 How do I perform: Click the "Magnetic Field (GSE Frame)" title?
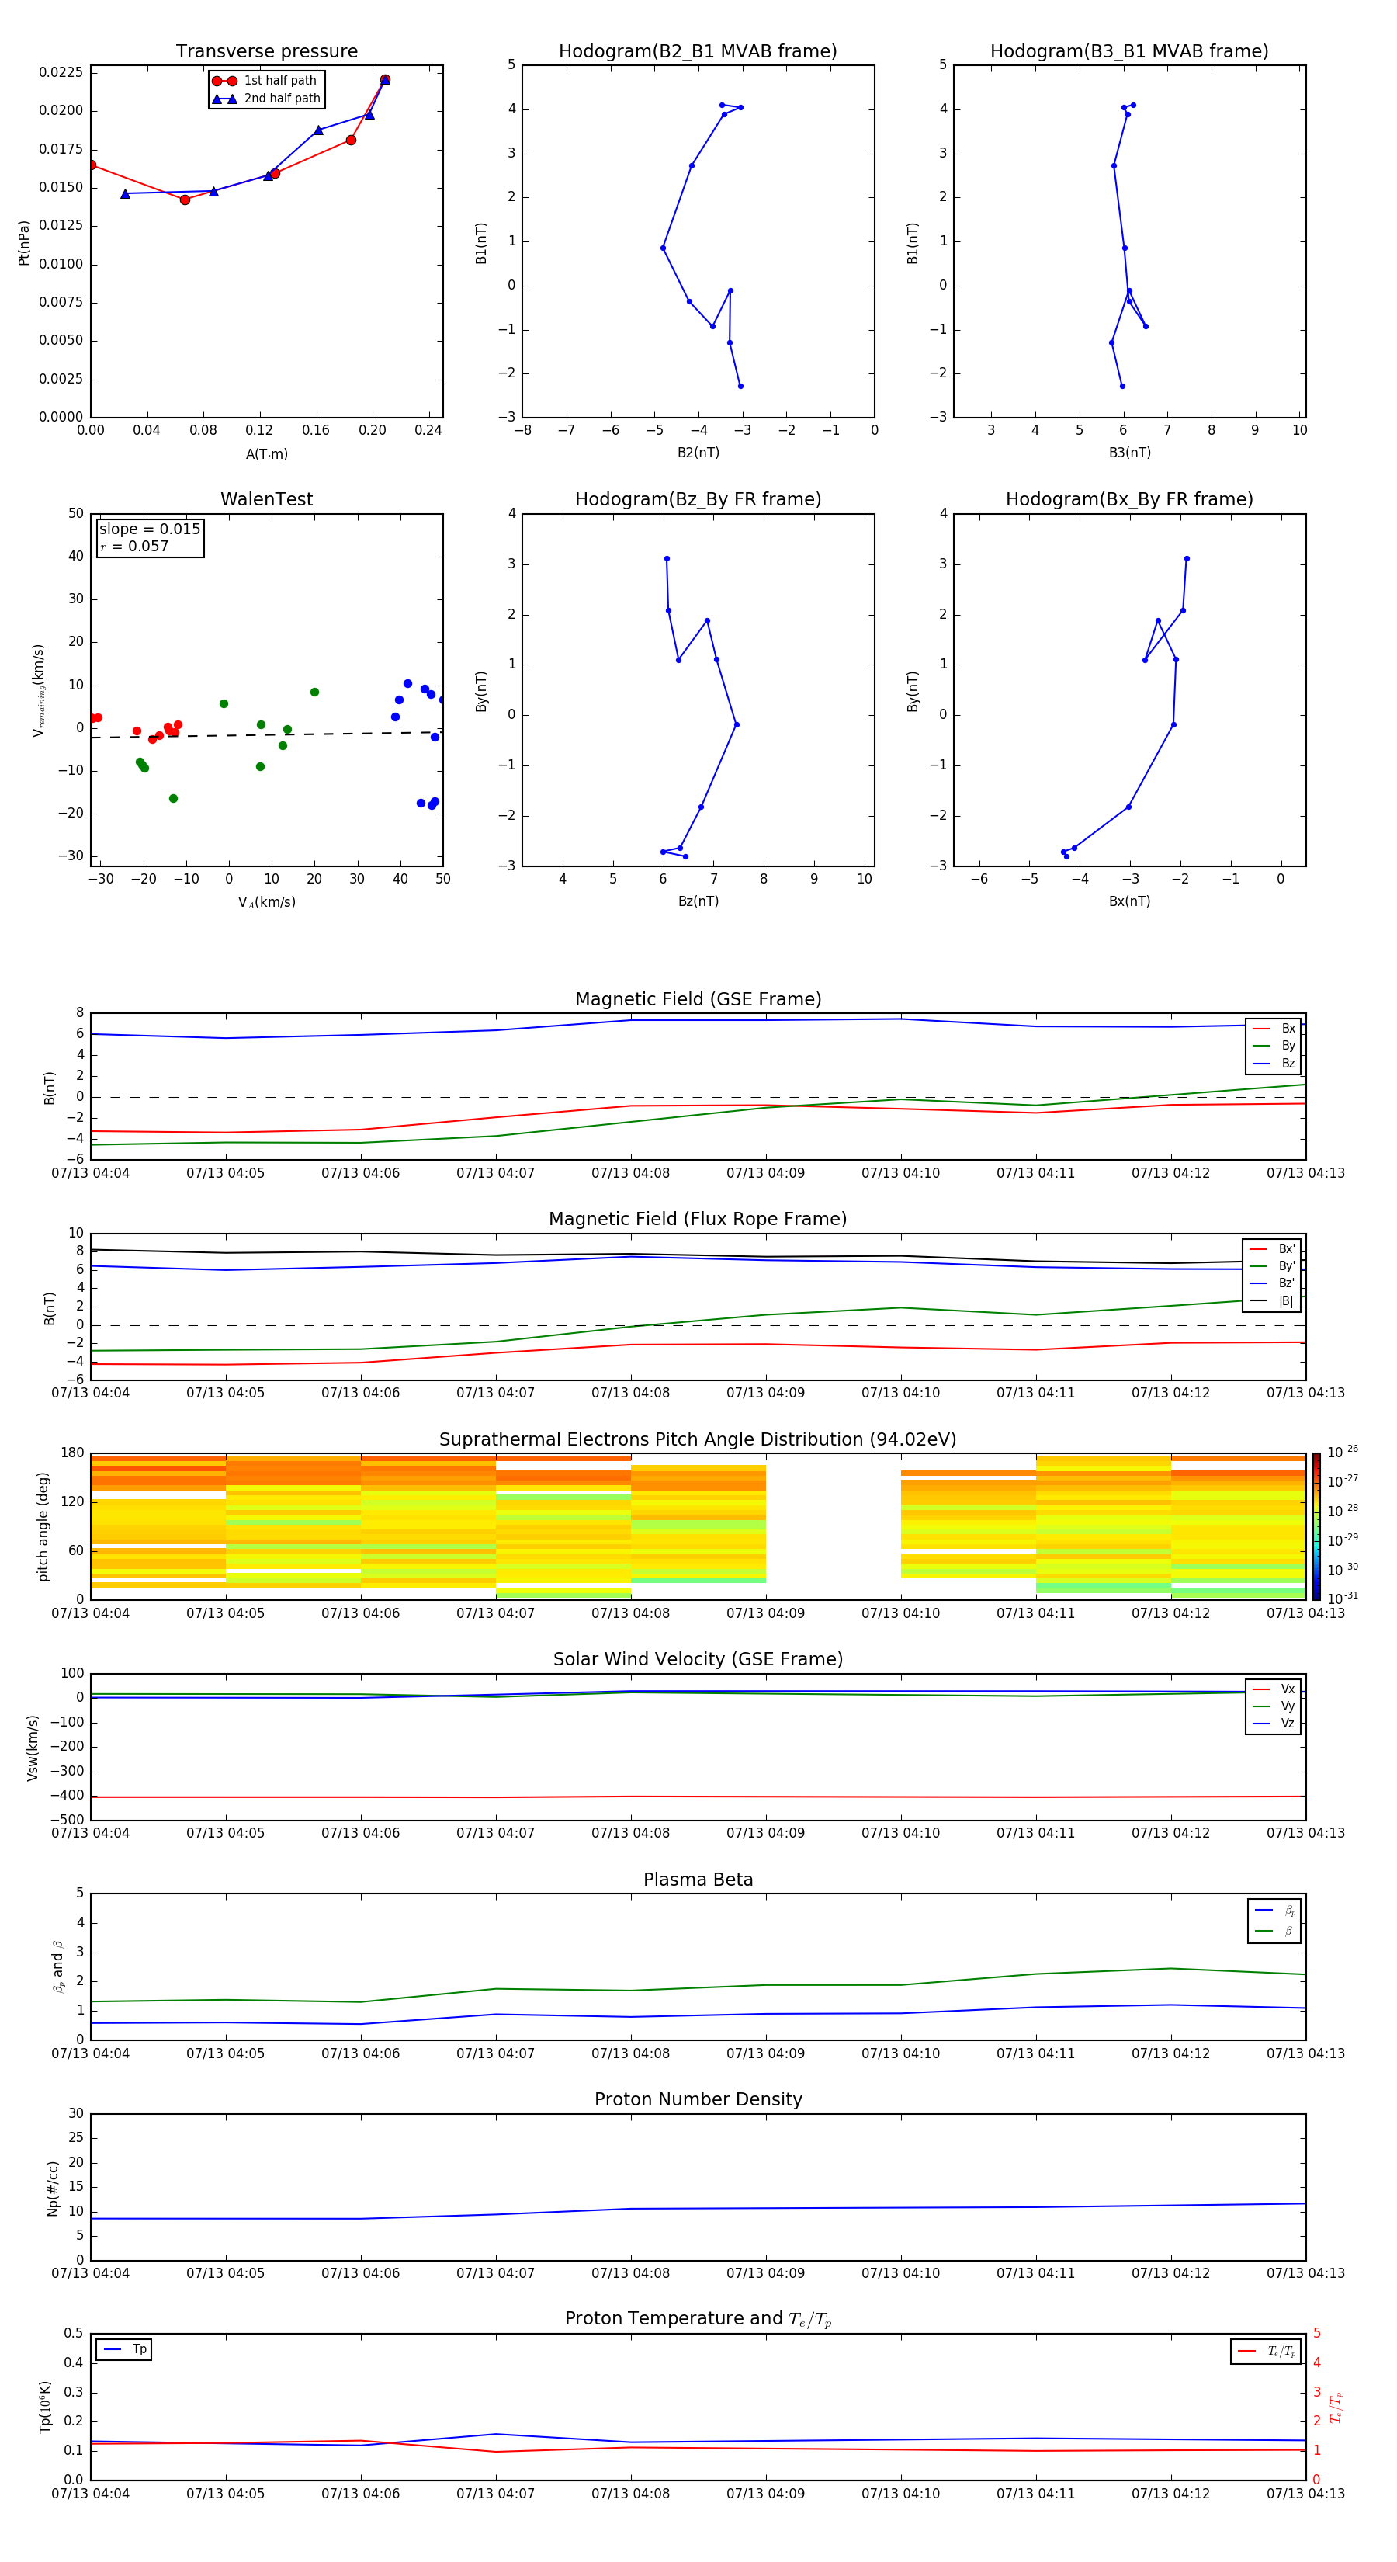click(x=698, y=999)
